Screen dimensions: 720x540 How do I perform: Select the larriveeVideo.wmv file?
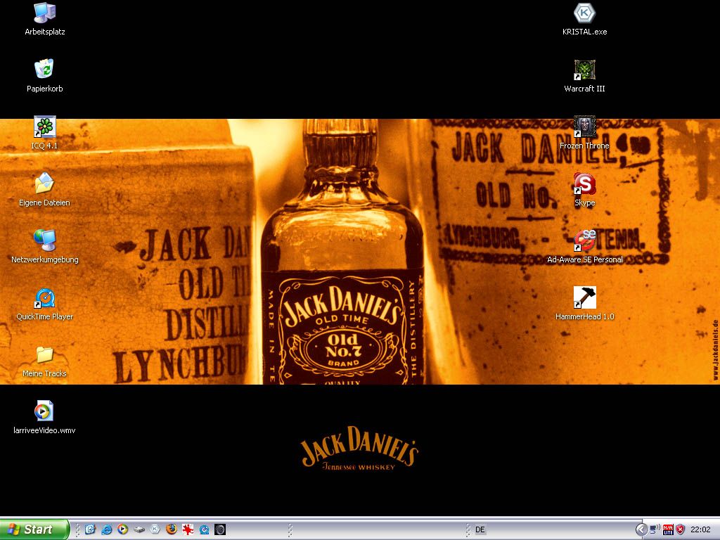pos(44,418)
